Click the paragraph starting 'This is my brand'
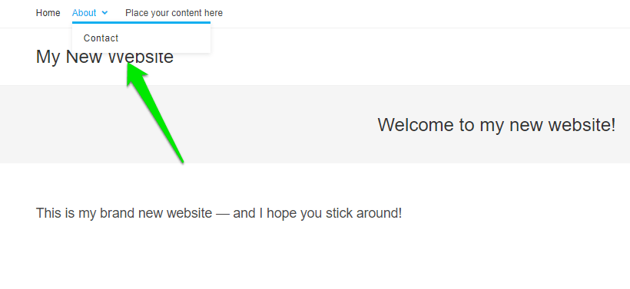This screenshot has height=289, width=630. point(218,213)
